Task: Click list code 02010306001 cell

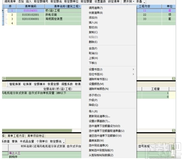Action: (x=30, y=19)
